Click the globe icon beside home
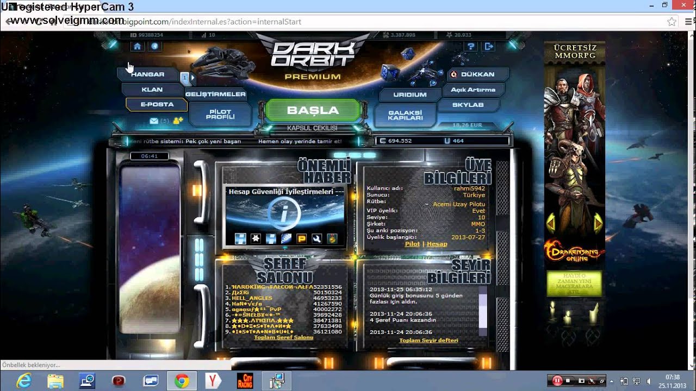 (x=154, y=47)
